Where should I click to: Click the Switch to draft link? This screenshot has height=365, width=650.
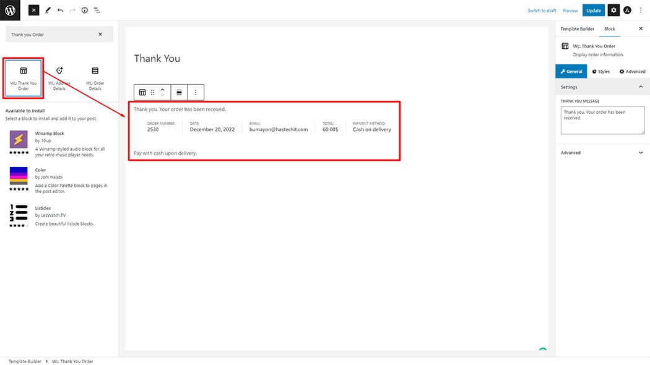click(542, 11)
